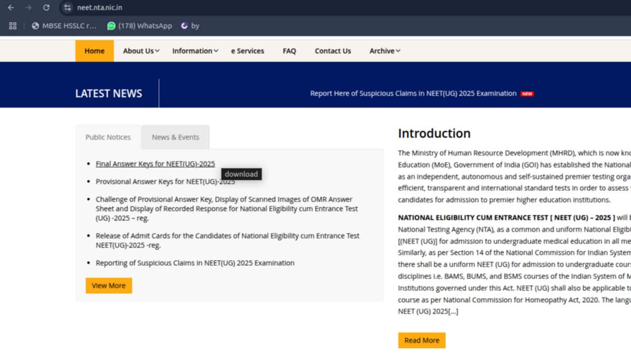Click the Introduction heading
Screen dimensions: 631x355
pyautogui.click(x=434, y=134)
